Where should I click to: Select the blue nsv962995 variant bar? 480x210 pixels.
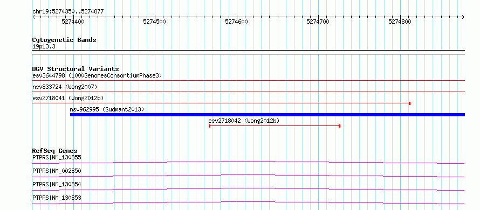pyautogui.click(x=268, y=115)
